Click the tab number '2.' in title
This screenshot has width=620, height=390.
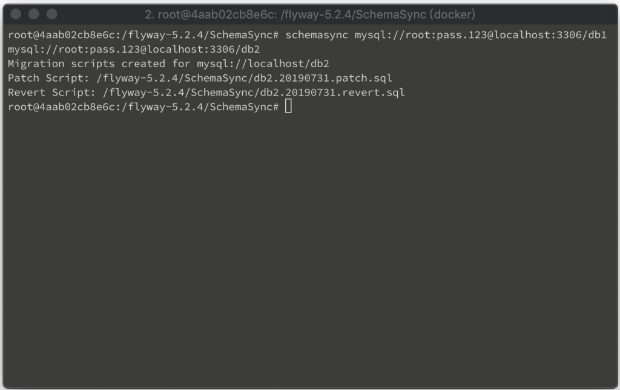149,15
